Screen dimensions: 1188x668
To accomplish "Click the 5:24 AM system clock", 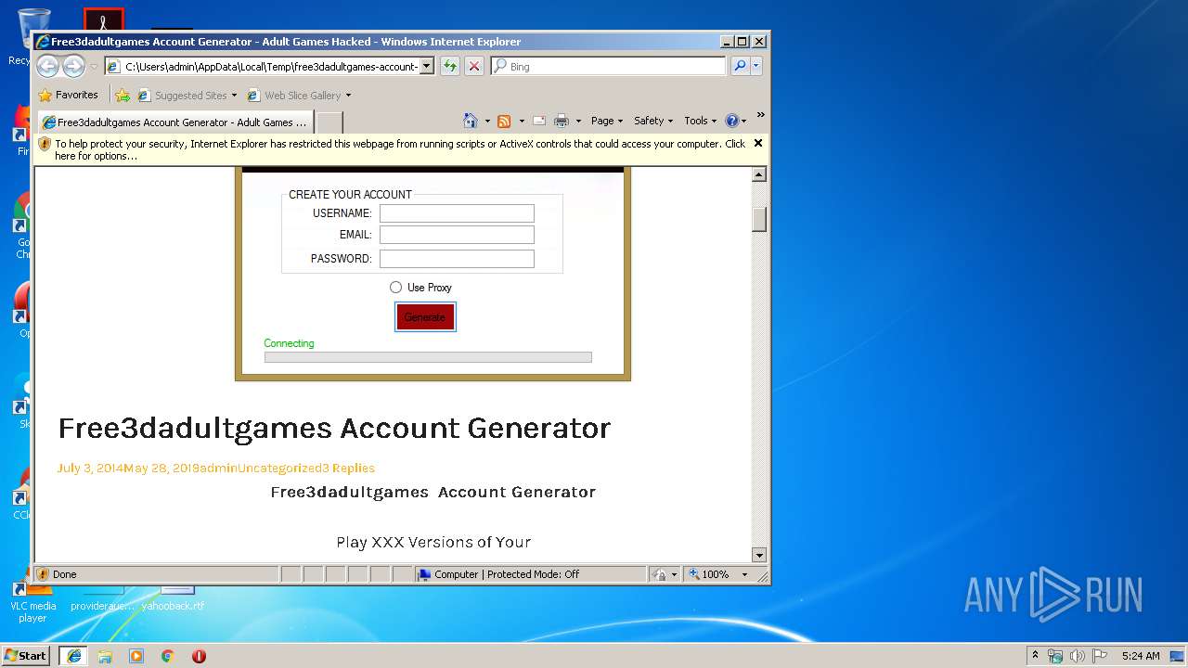I will click(1141, 656).
